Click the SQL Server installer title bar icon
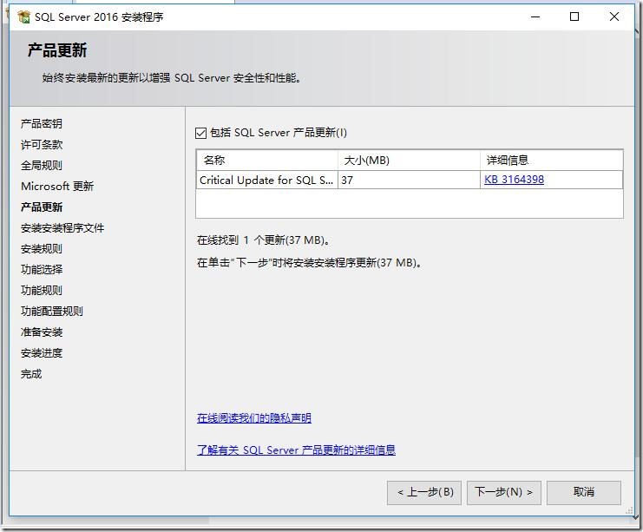The image size is (643, 532). pos(23,16)
